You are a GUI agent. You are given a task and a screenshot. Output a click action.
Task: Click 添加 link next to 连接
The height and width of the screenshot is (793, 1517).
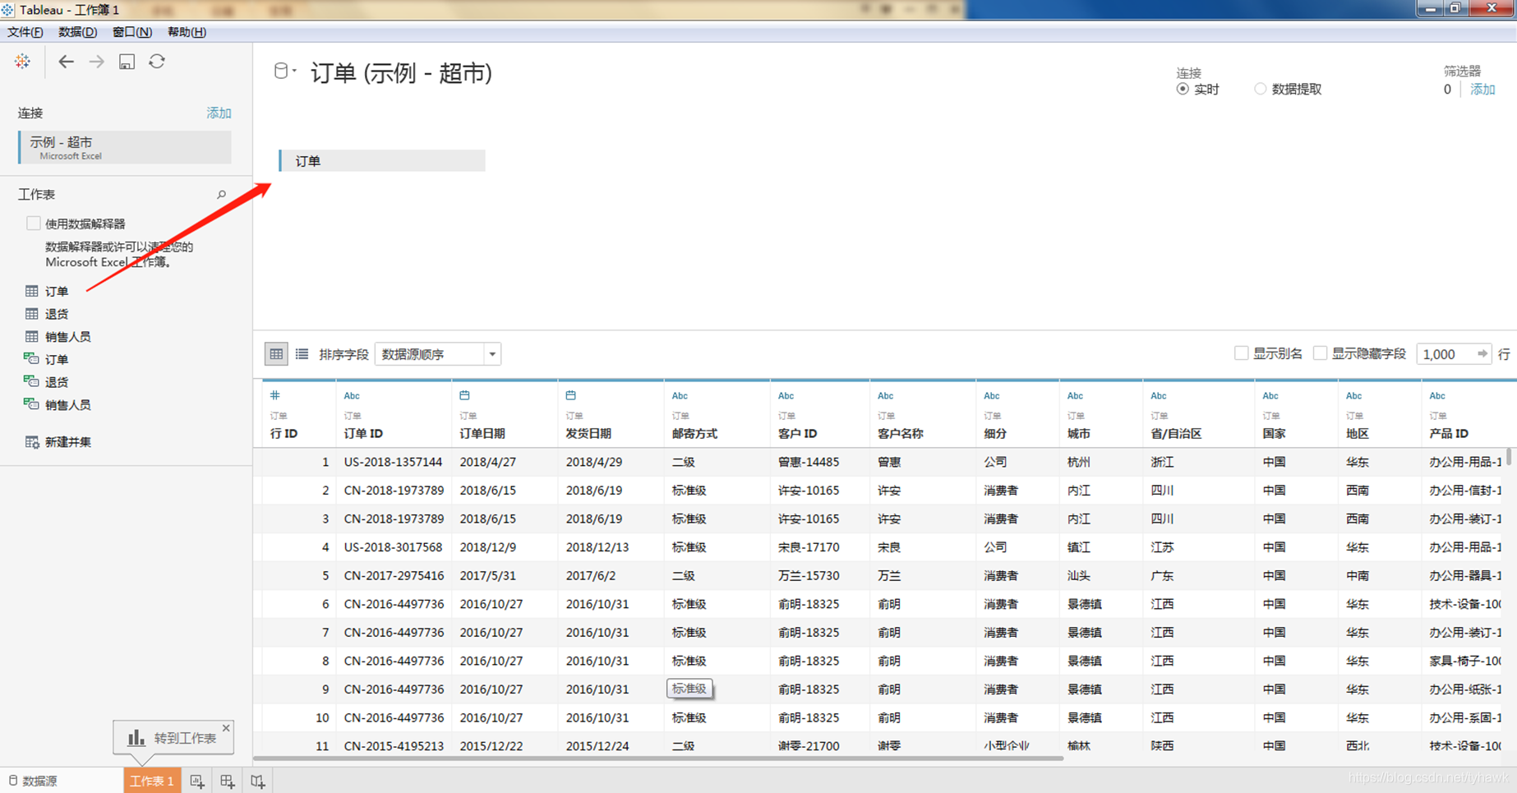click(x=219, y=113)
